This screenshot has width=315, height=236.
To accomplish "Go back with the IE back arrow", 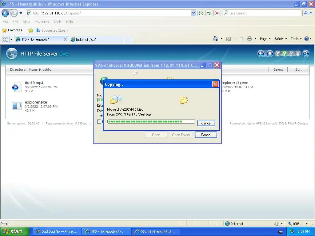I will pyautogui.click(x=5, y=13).
